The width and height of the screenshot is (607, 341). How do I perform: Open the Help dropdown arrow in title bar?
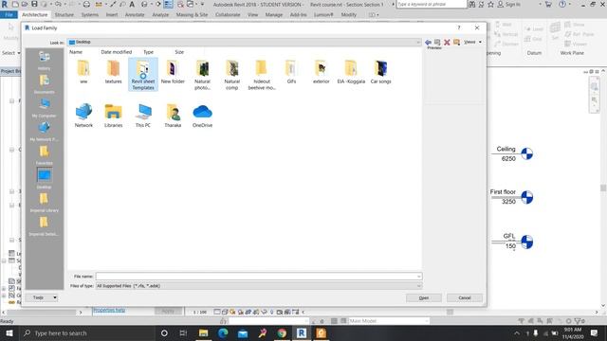(x=569, y=4)
